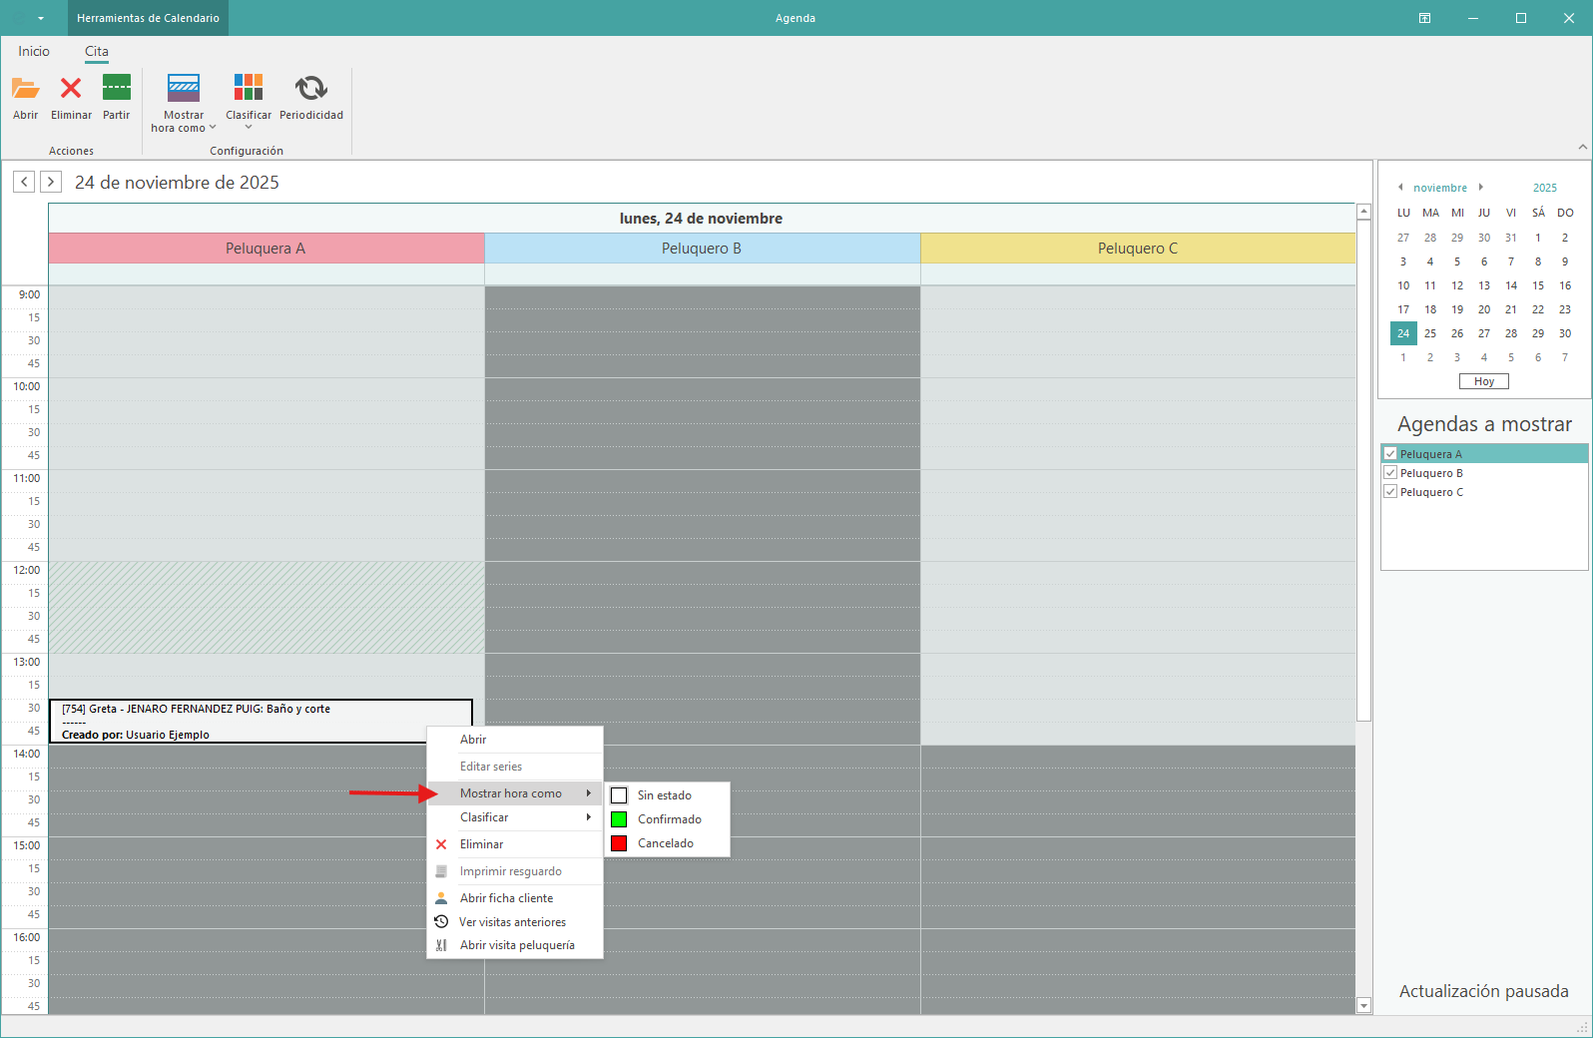Open the Clasificar ribbon dropdown

tap(249, 102)
